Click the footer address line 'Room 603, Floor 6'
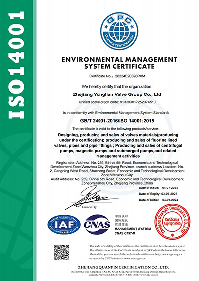Viewport: 199px width, 281px height. (x=123, y=272)
